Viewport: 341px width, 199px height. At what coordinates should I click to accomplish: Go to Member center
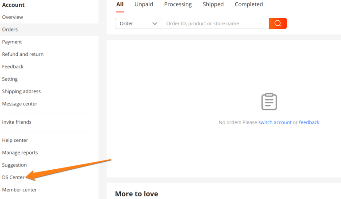click(x=20, y=190)
